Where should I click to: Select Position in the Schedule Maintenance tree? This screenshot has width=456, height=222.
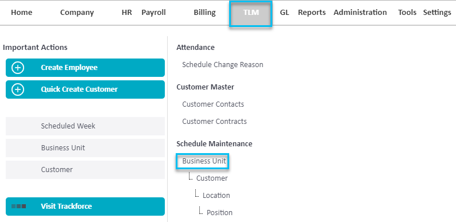(219, 212)
